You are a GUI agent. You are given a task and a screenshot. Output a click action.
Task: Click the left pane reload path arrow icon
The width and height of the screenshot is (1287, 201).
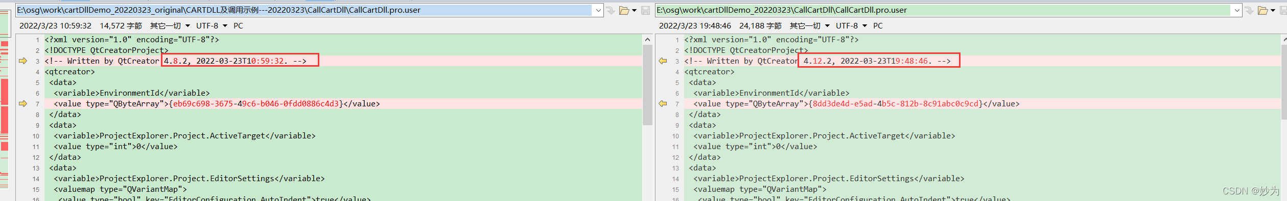(611, 10)
